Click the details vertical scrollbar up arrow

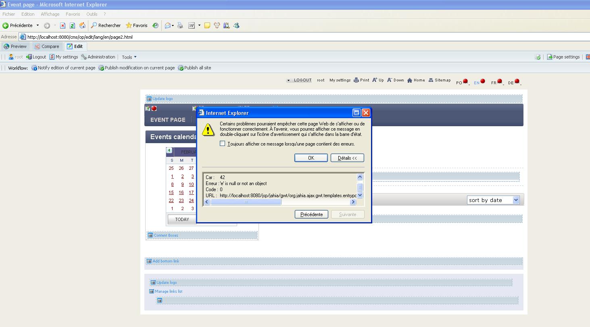[x=360, y=177]
